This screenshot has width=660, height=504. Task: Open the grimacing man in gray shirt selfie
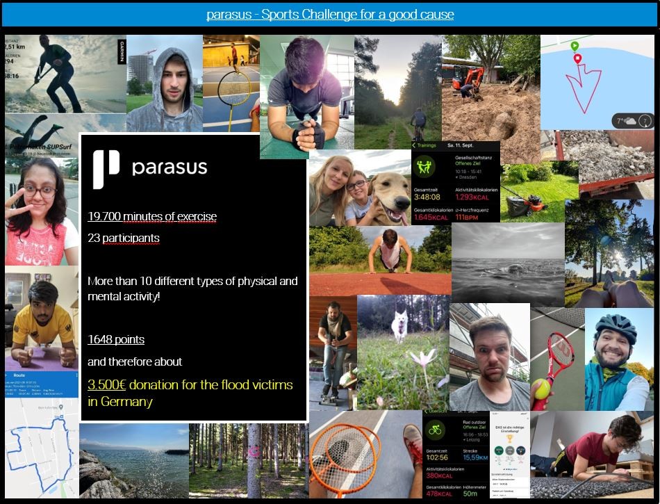[x=490, y=357]
